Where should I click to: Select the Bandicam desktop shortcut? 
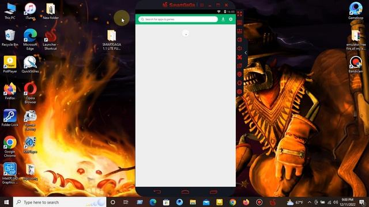tap(356, 64)
